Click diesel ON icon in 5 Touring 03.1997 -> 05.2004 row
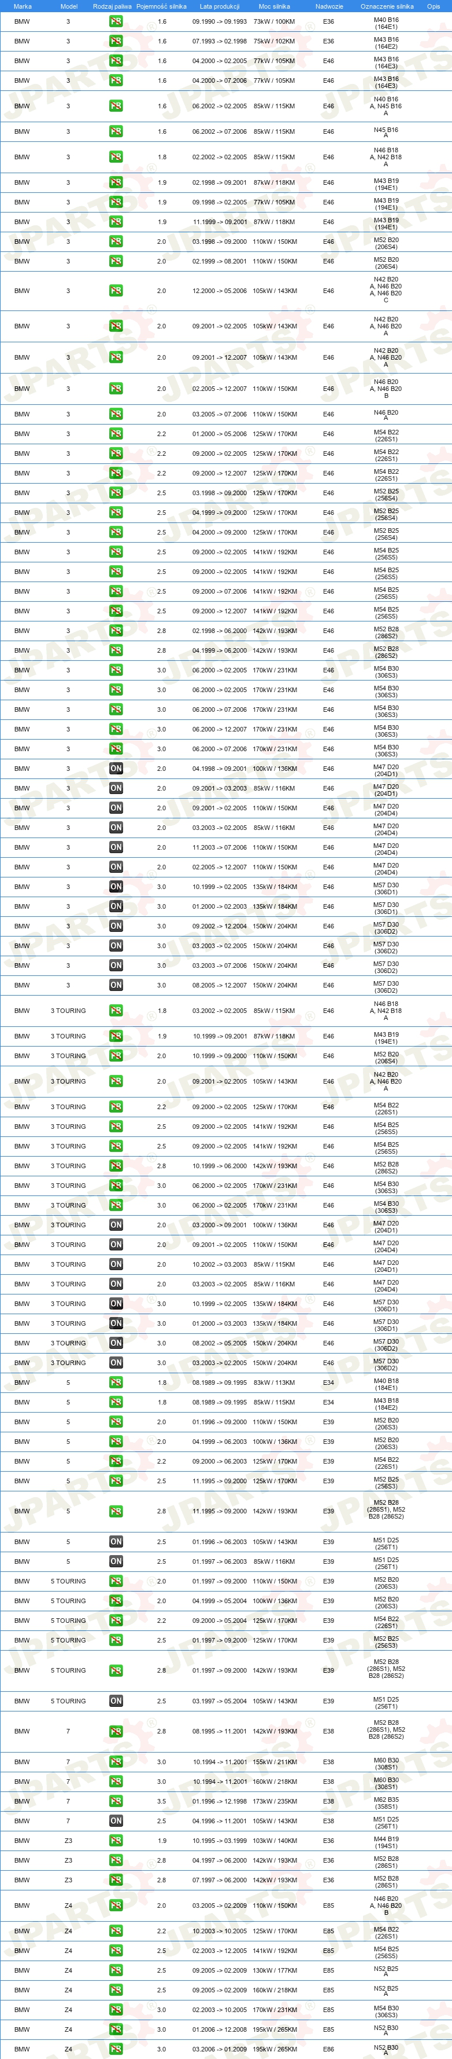 [x=116, y=1701]
